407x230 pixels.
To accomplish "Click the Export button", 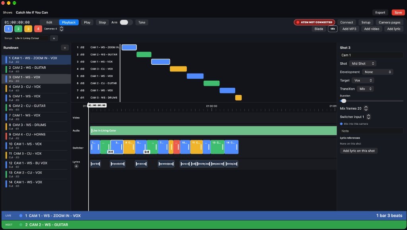I will (x=380, y=12).
